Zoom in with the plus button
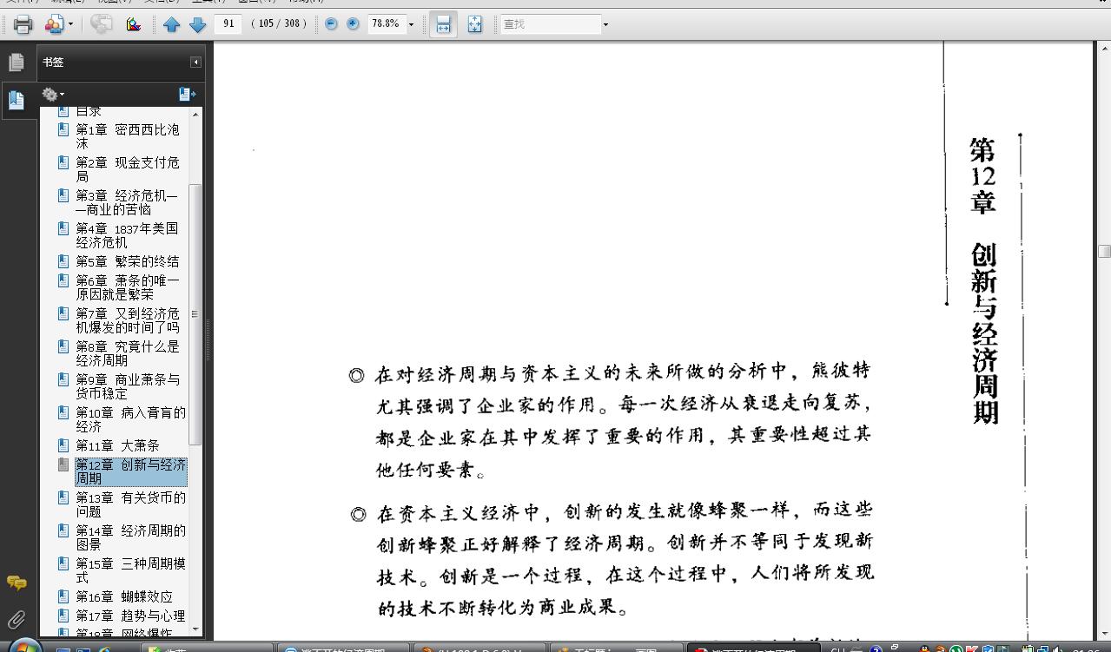Viewport: 1111px width, 652px height. [353, 24]
